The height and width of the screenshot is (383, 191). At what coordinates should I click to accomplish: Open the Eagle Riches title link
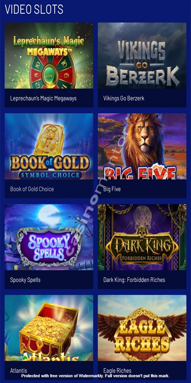pyautogui.click(x=117, y=370)
